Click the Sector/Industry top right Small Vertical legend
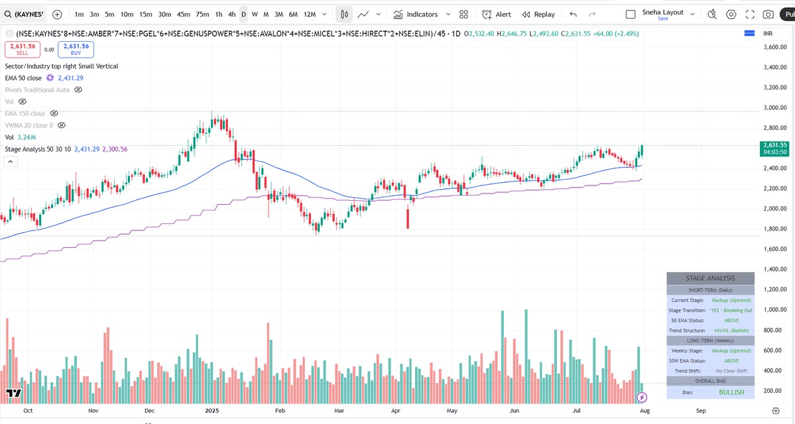The height and width of the screenshot is (424, 795). point(62,66)
